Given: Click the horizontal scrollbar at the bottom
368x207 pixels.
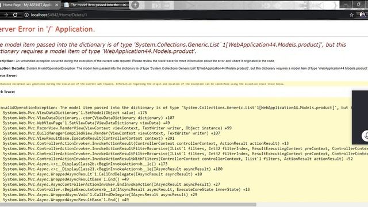Looking at the screenshot, I should [128, 205].
